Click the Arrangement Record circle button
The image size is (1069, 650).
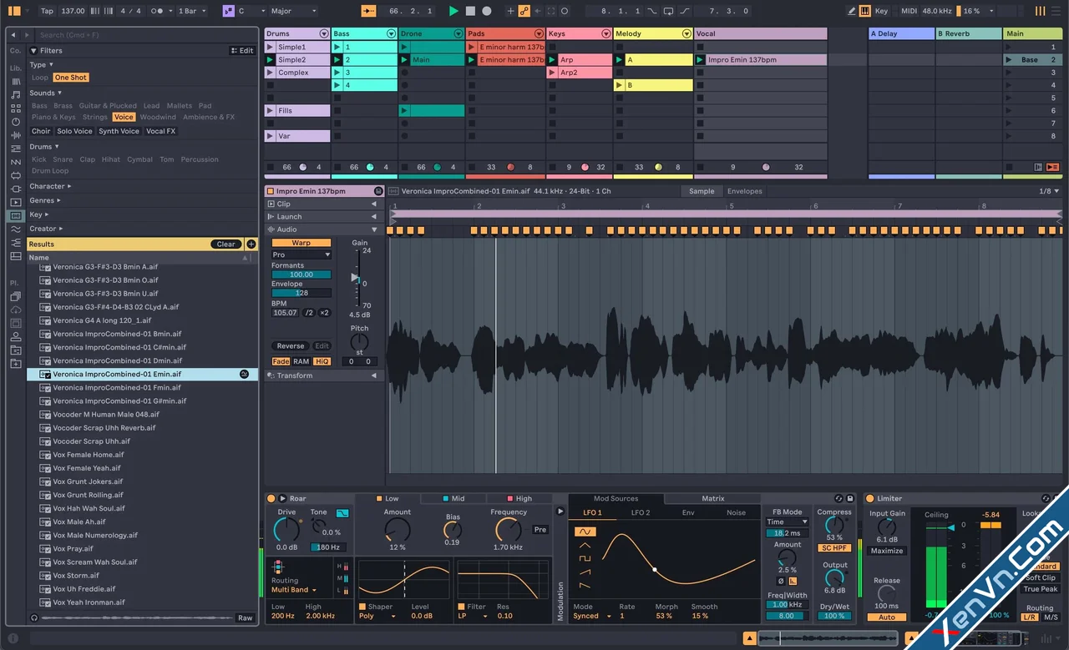(x=487, y=11)
